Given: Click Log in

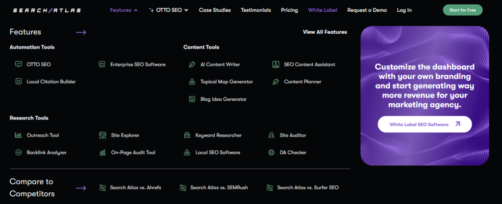Looking at the screenshot, I should [x=404, y=10].
